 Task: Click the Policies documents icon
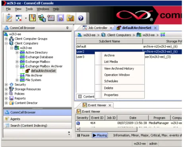[x=11, y=94]
